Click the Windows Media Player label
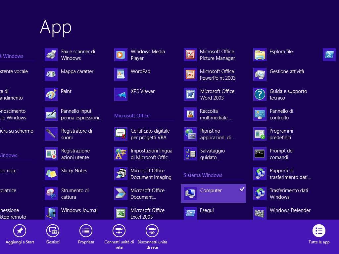Viewport: 339px width, 254px height. pos(148,55)
